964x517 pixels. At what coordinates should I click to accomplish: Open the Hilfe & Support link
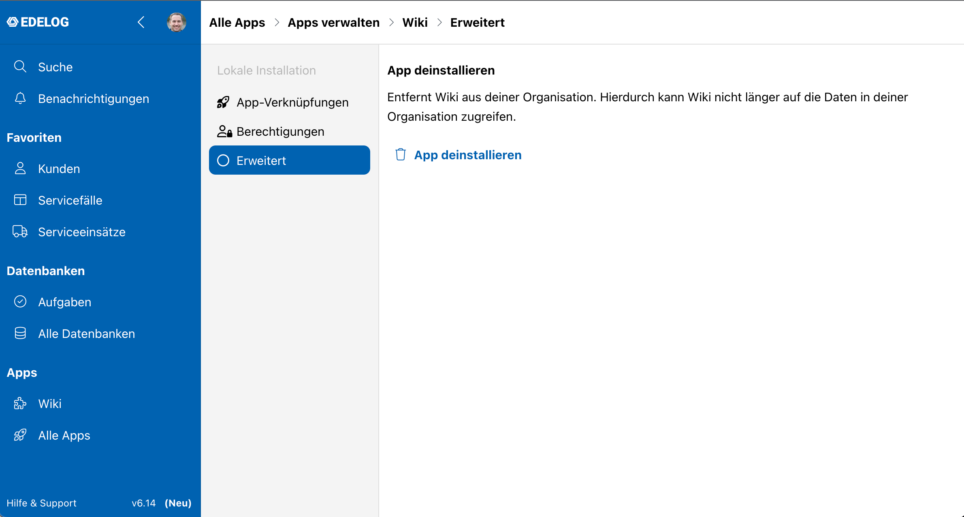point(41,503)
